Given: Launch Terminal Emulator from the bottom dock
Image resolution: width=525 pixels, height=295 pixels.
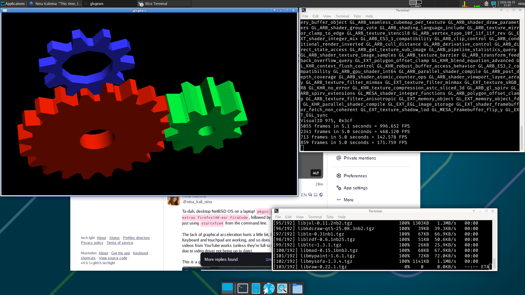Looking at the screenshot, I should pos(243,288).
